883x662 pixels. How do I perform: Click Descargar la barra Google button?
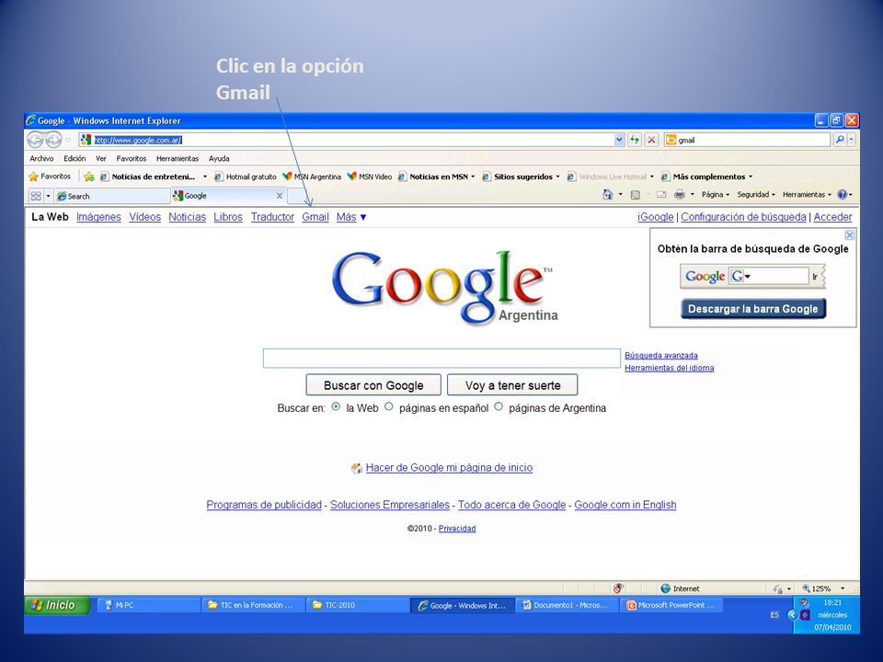click(x=753, y=309)
